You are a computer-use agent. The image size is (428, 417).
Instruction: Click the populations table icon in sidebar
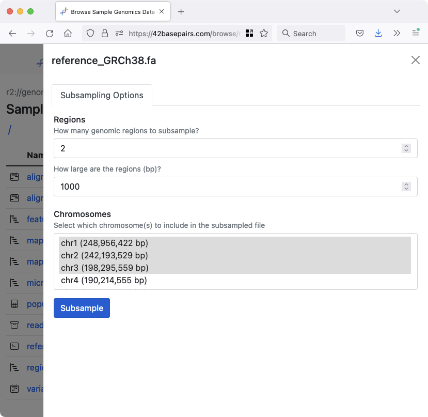point(14,304)
